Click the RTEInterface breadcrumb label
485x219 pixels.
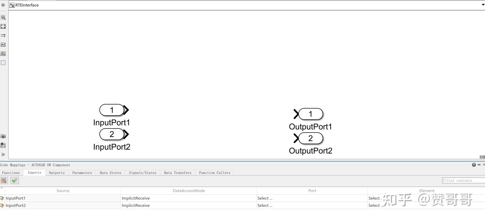27,5
